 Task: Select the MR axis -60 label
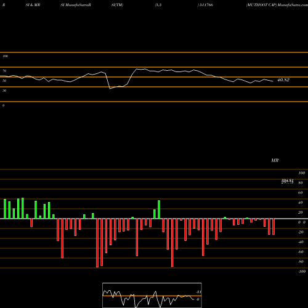coord(301,252)
